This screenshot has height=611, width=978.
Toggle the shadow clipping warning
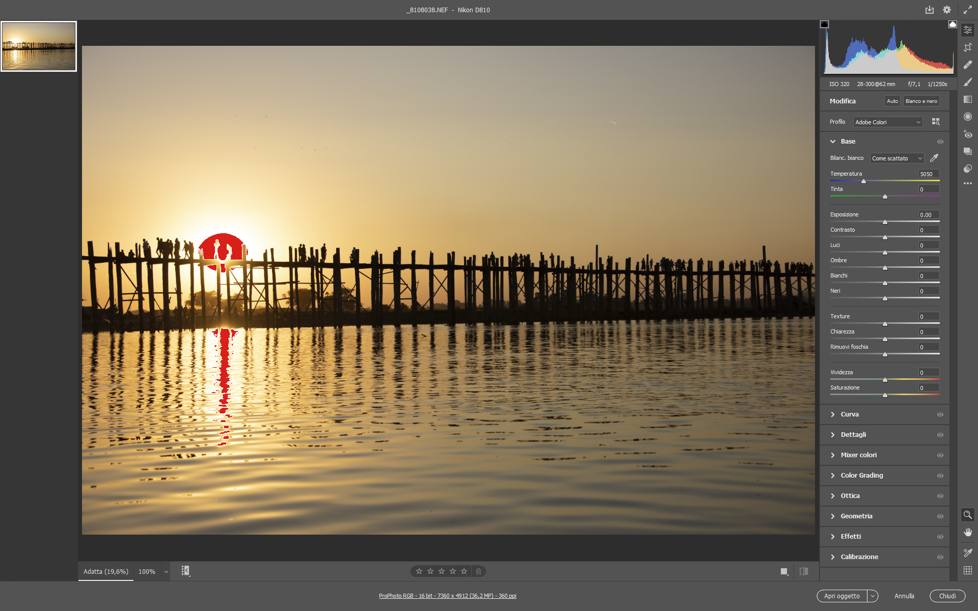tap(825, 24)
